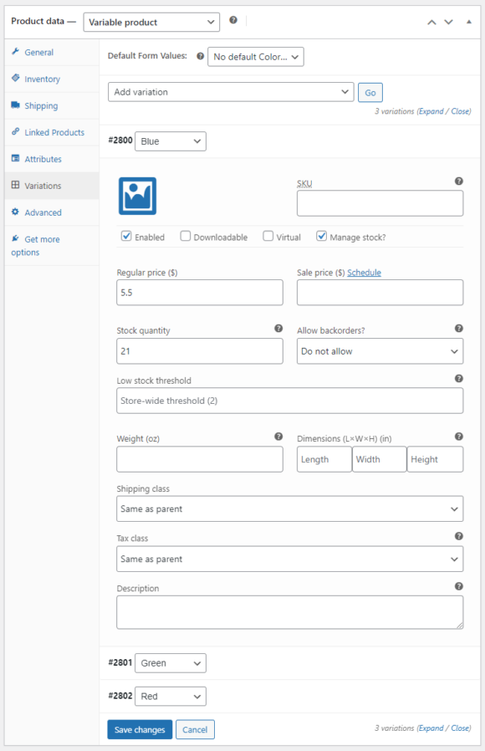Click the Shipping icon in the sidebar

pyautogui.click(x=16, y=105)
